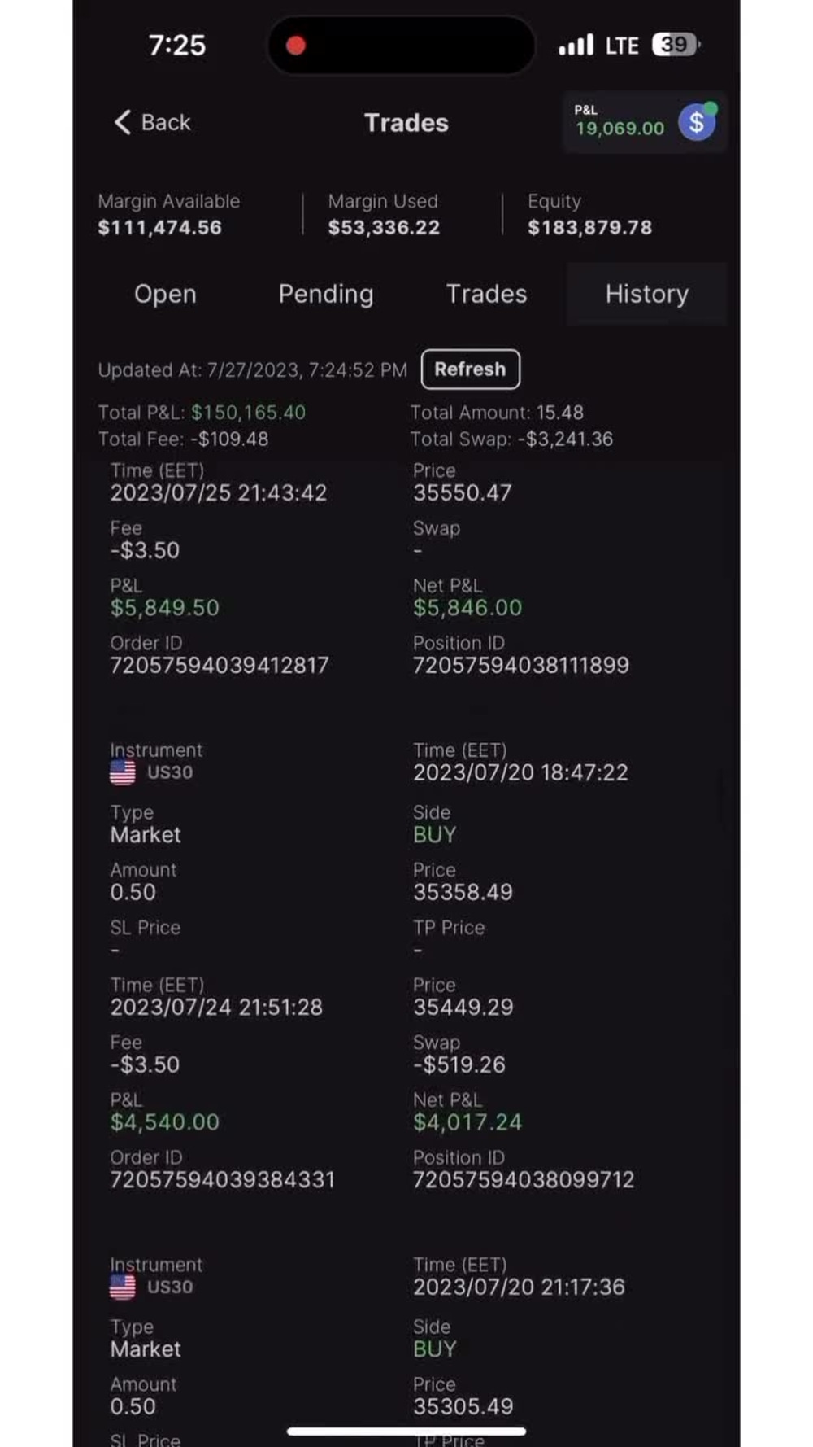Tap US flag icon beside the 18:47:22 trade
This screenshot has width=813, height=1447.
tap(123, 772)
